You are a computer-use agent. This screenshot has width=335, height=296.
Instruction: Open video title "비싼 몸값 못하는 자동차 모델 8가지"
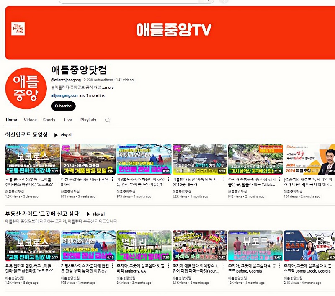point(85,182)
